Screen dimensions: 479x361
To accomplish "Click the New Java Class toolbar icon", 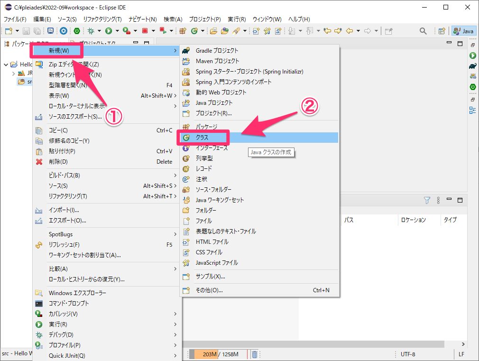I will tap(194, 31).
